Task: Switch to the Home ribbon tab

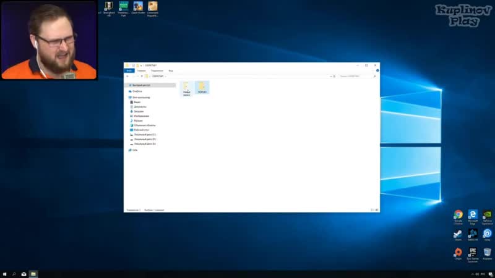Action: (x=141, y=70)
